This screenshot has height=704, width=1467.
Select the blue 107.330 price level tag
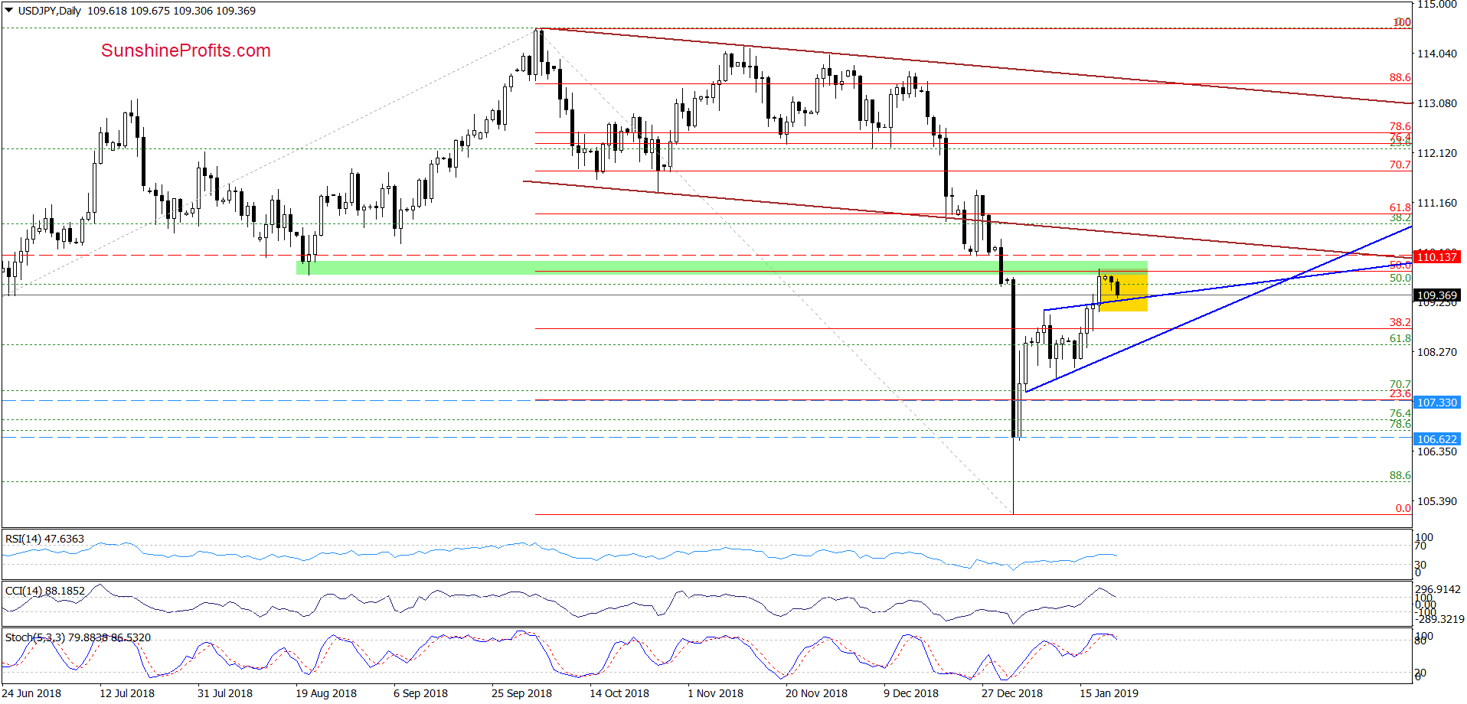click(x=1437, y=403)
